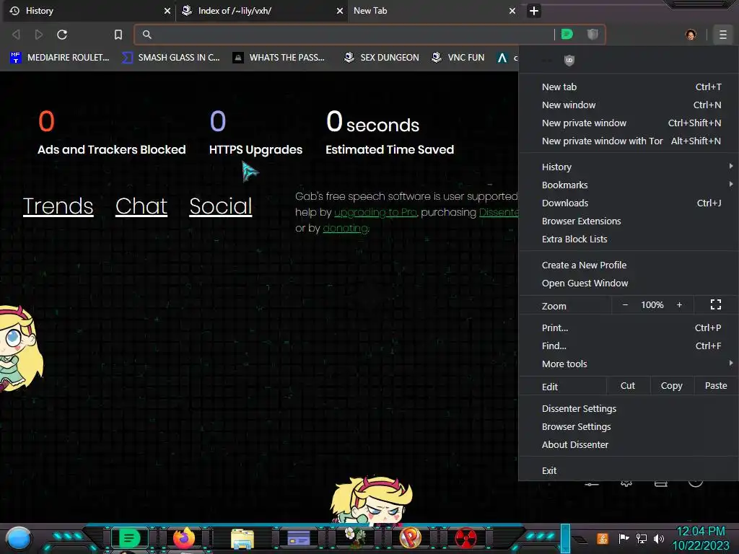This screenshot has height=554, width=739.
Task: Open the purple card app taskbar icon
Action: click(298, 538)
